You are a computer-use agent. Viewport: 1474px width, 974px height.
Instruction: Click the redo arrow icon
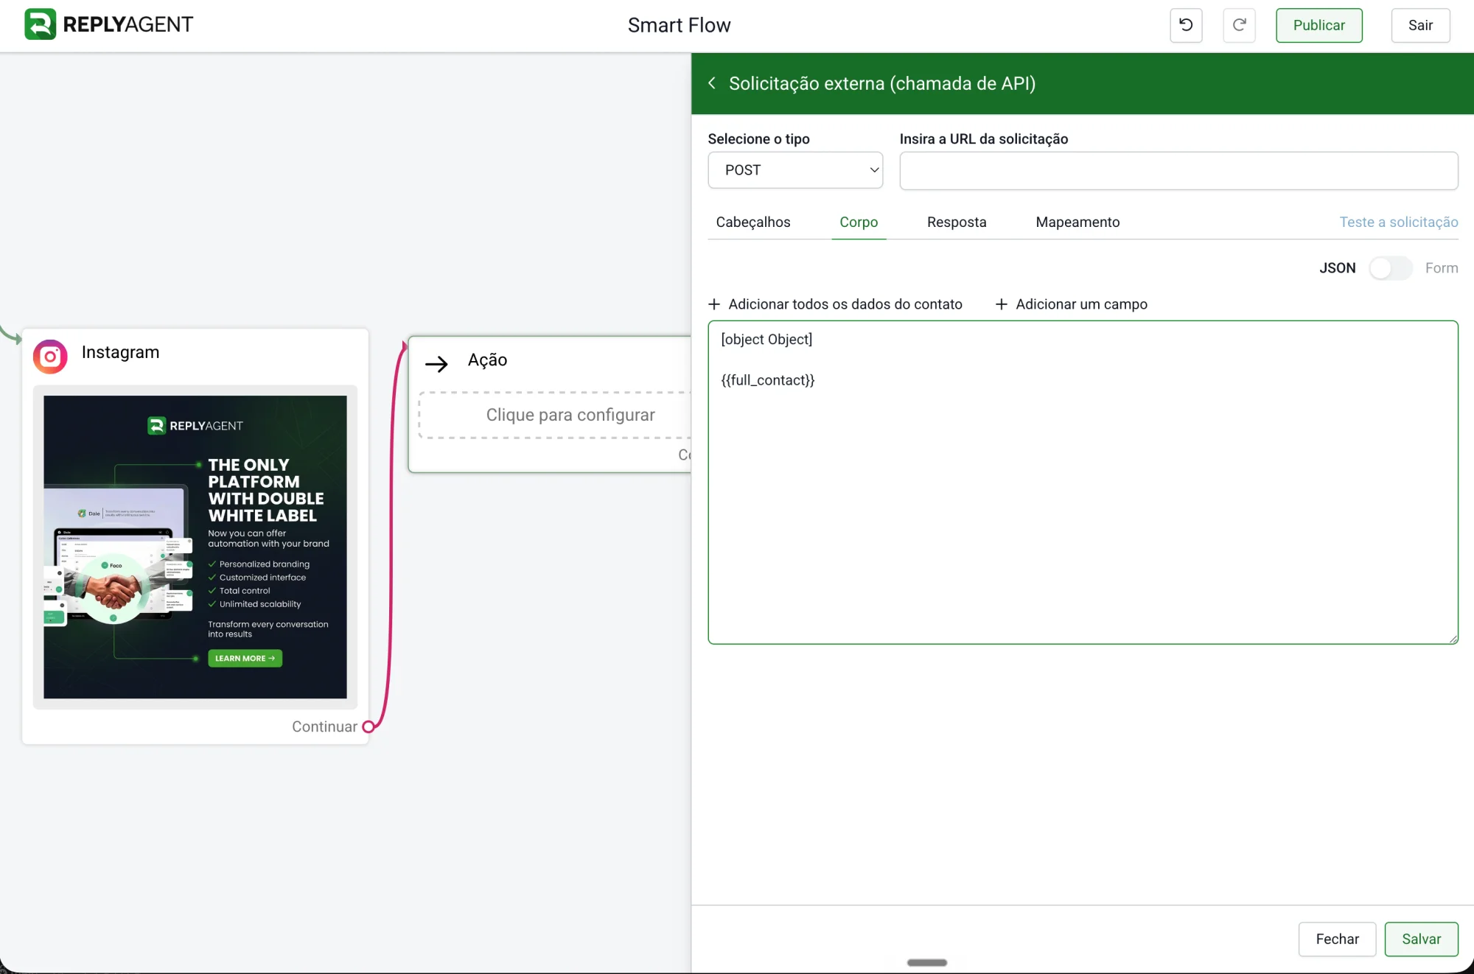point(1239,25)
